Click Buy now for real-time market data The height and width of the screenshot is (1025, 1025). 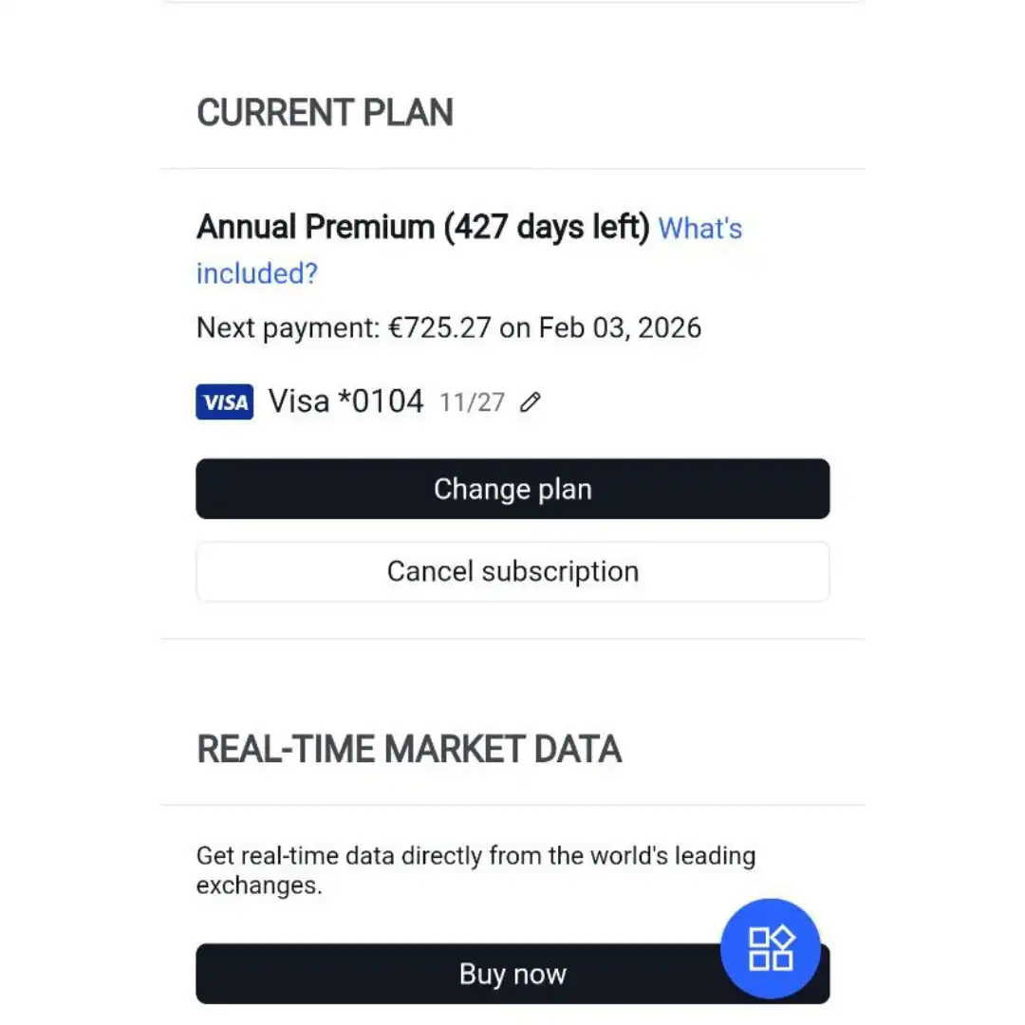click(x=512, y=974)
